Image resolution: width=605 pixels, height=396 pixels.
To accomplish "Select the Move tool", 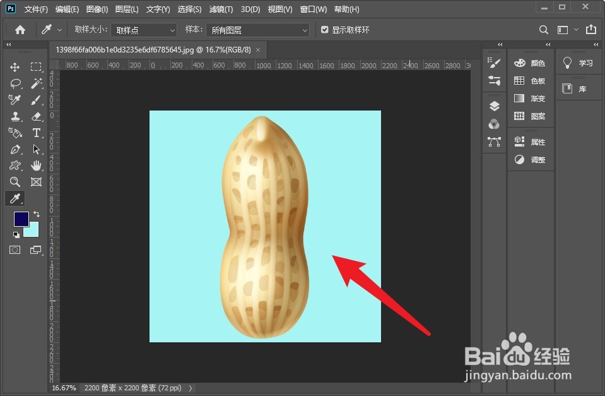I will (15, 66).
